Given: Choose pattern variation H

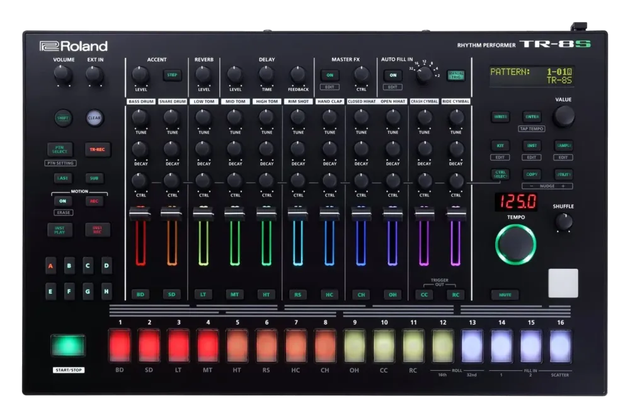Looking at the screenshot, I should point(106,291).
